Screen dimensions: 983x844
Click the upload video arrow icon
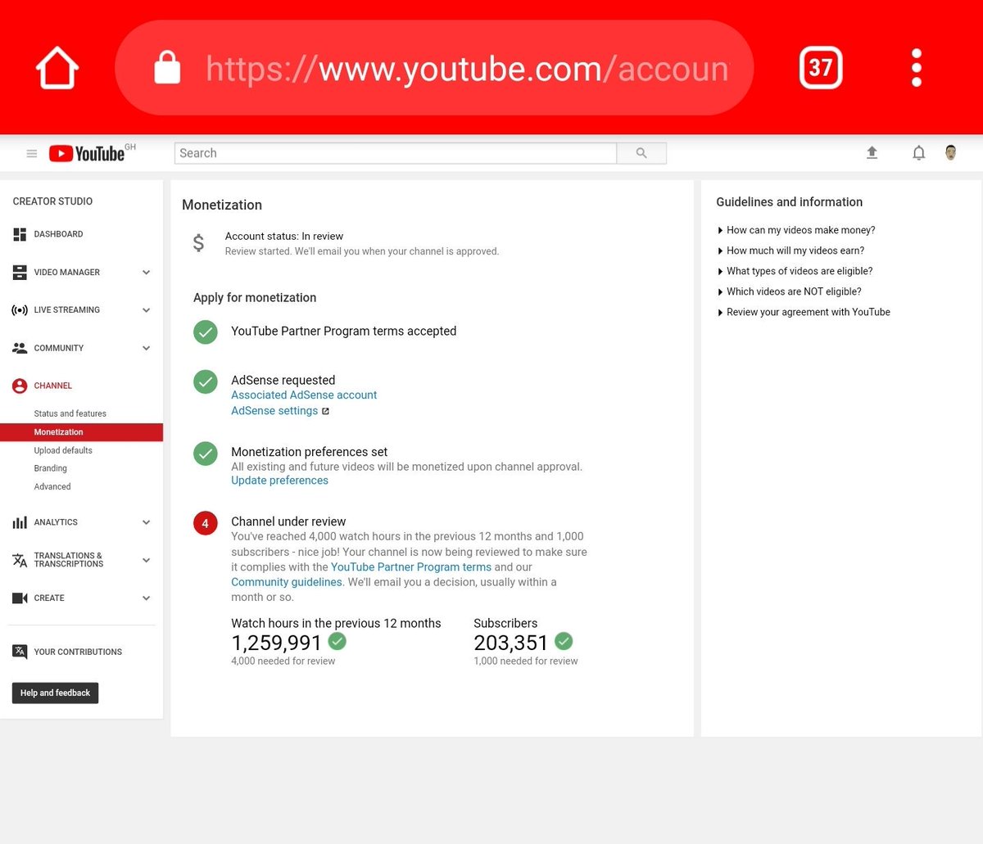tap(872, 152)
